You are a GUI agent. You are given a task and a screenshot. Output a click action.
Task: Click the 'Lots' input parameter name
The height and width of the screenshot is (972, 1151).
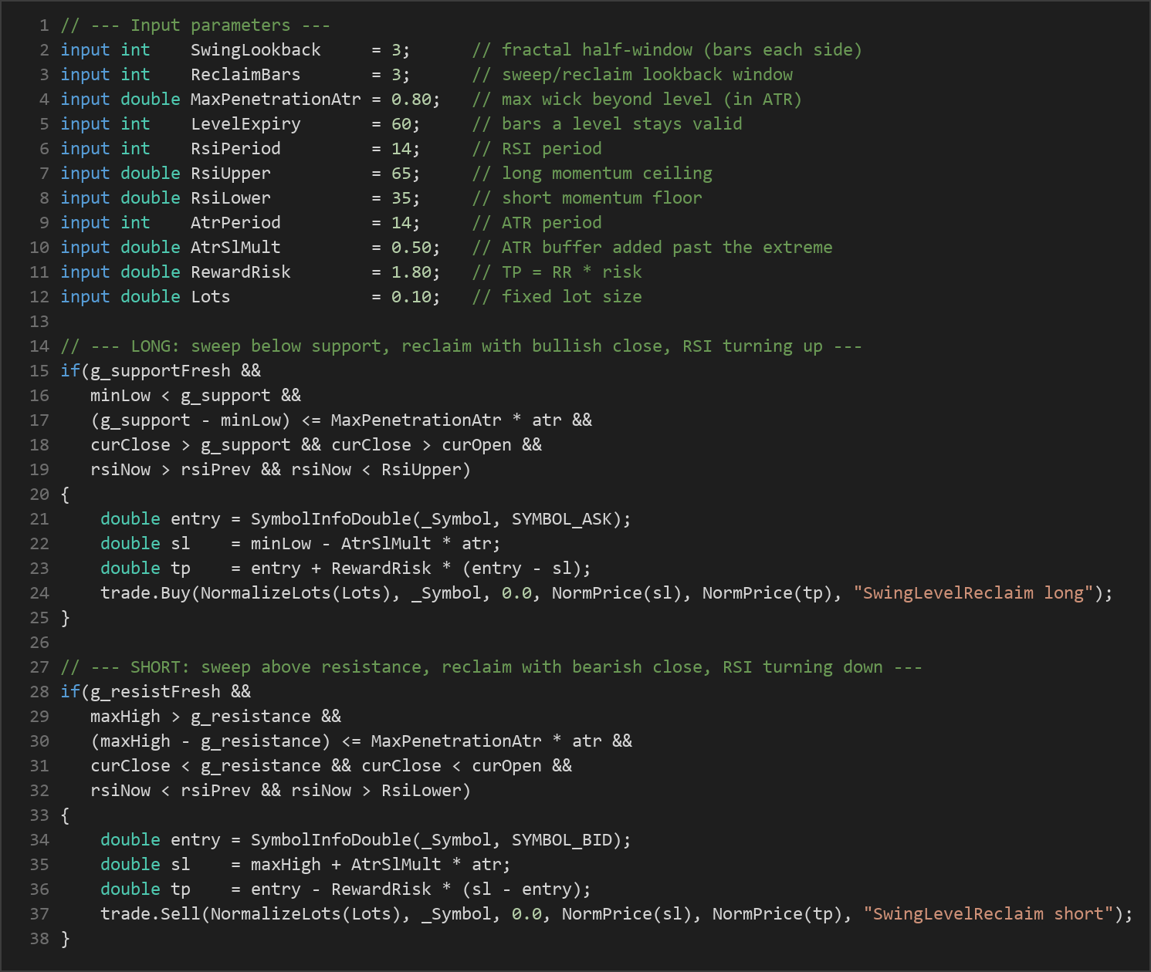click(x=211, y=297)
